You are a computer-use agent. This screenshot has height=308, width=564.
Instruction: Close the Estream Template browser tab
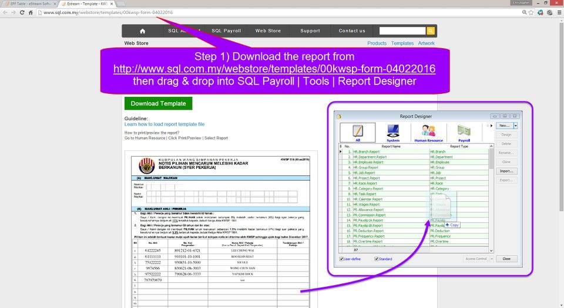[x=112, y=4]
